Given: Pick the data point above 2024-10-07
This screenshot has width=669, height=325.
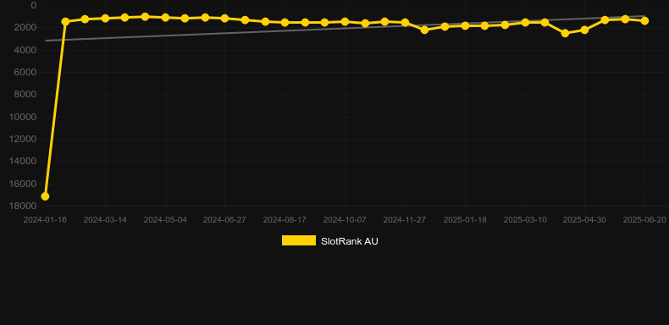Looking at the screenshot, I should pos(345,21).
